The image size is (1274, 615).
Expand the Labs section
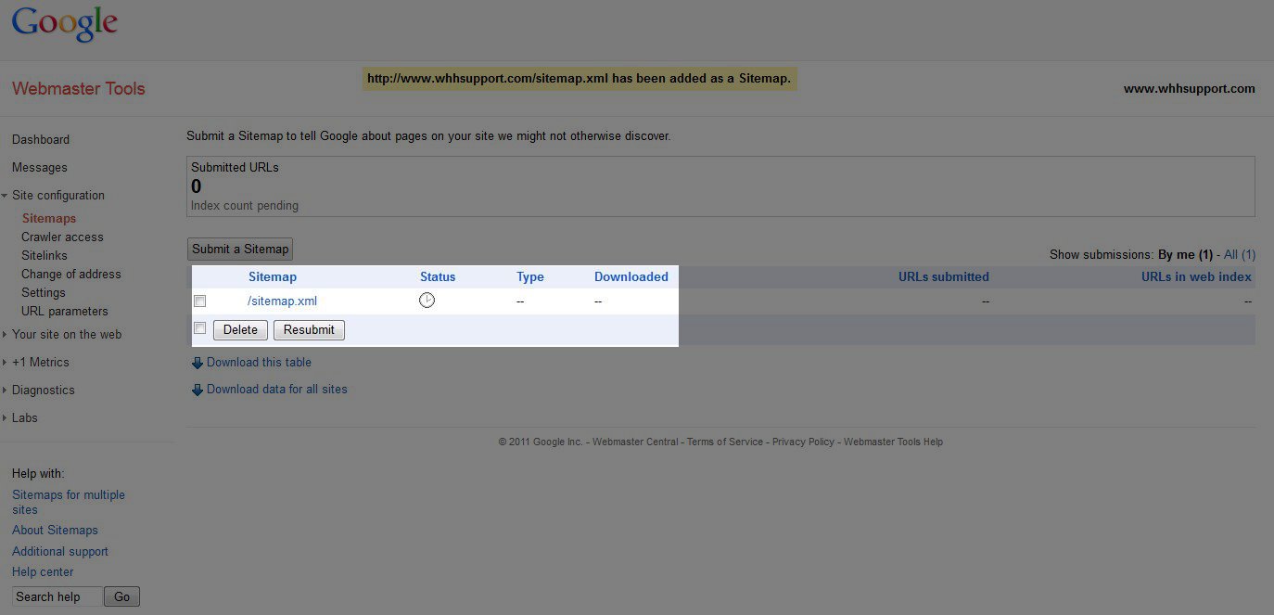[6, 418]
